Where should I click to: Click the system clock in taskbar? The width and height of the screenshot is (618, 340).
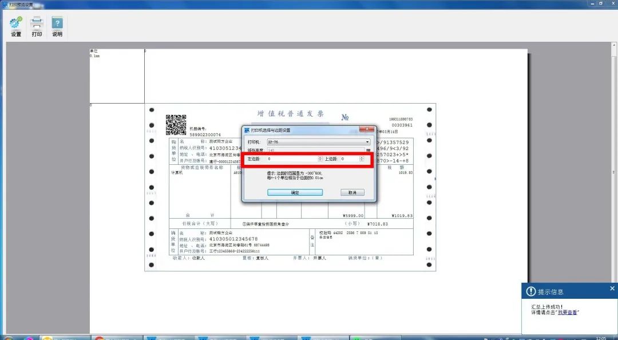pyautogui.click(x=601, y=338)
